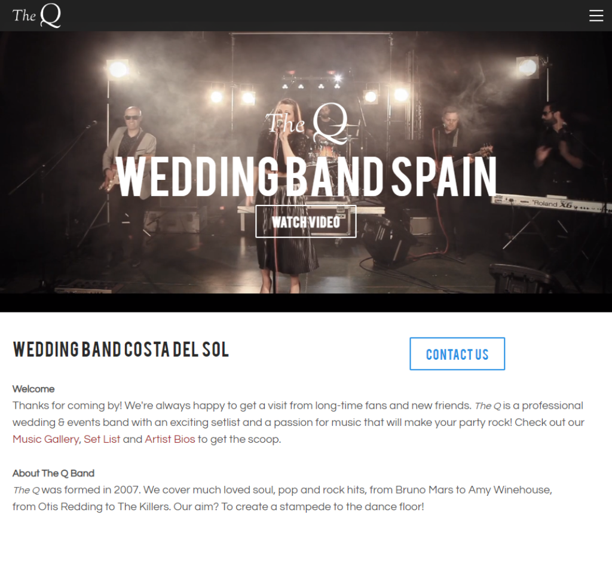This screenshot has height=564, width=612.
Task: Open the Set List link
Action: (x=102, y=439)
